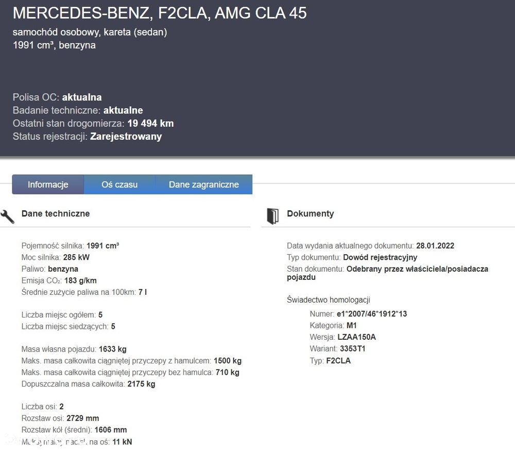The width and height of the screenshot is (515, 450).
Task: Click the Typ value F2CLA in Dokumenty
Action: 338,361
